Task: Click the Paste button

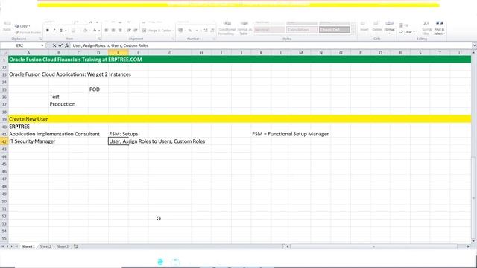Action: click(7, 27)
